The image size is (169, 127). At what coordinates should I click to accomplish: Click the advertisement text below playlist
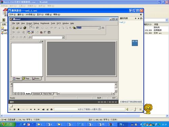click(131, 102)
